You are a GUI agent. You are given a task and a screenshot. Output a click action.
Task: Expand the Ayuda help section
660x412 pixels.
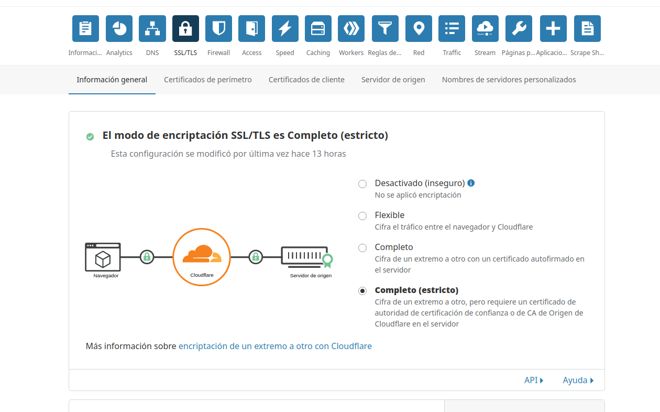click(x=578, y=380)
